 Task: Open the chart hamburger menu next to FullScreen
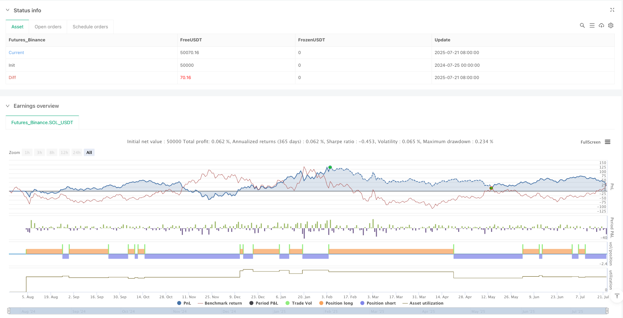[x=608, y=142]
